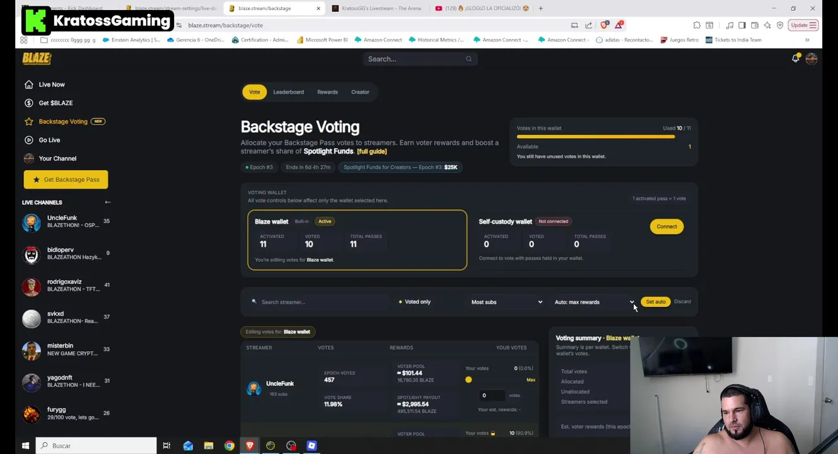Click the UncleFunk avatar in voting table

tap(253, 388)
